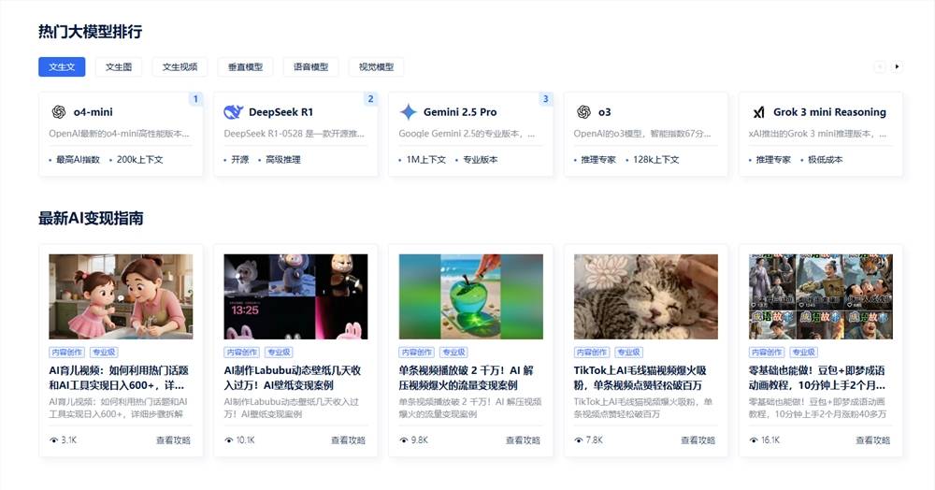Screen dimensions: 935x490
Task: Open the green glass apple thumbnail
Action: pyautogui.click(x=471, y=296)
